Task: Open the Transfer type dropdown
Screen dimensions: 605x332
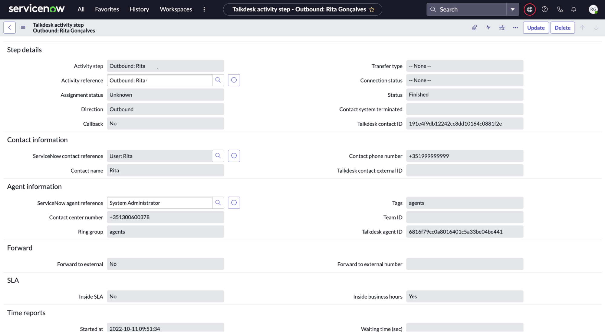Action: pyautogui.click(x=465, y=66)
